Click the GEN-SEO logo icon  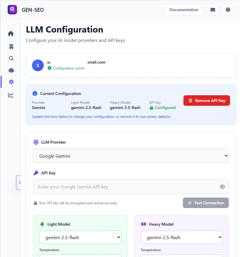coord(12,9)
